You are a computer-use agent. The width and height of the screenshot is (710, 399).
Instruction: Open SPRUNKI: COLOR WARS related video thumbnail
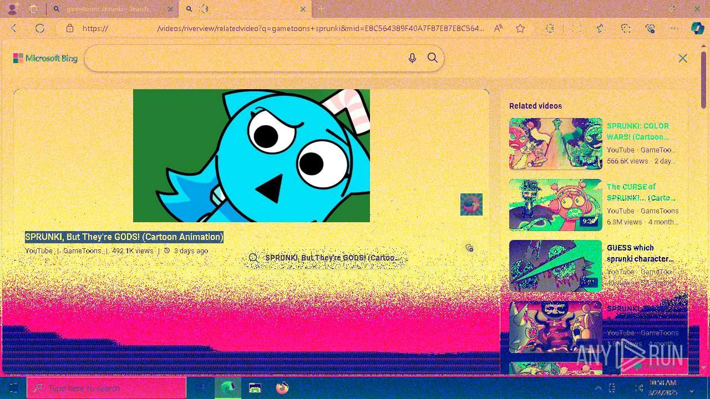556,144
